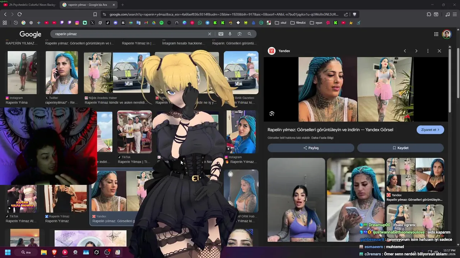Screen dimensions: 460x258
Task: Click the taskbar Ara search box
Action: pos(26,252)
